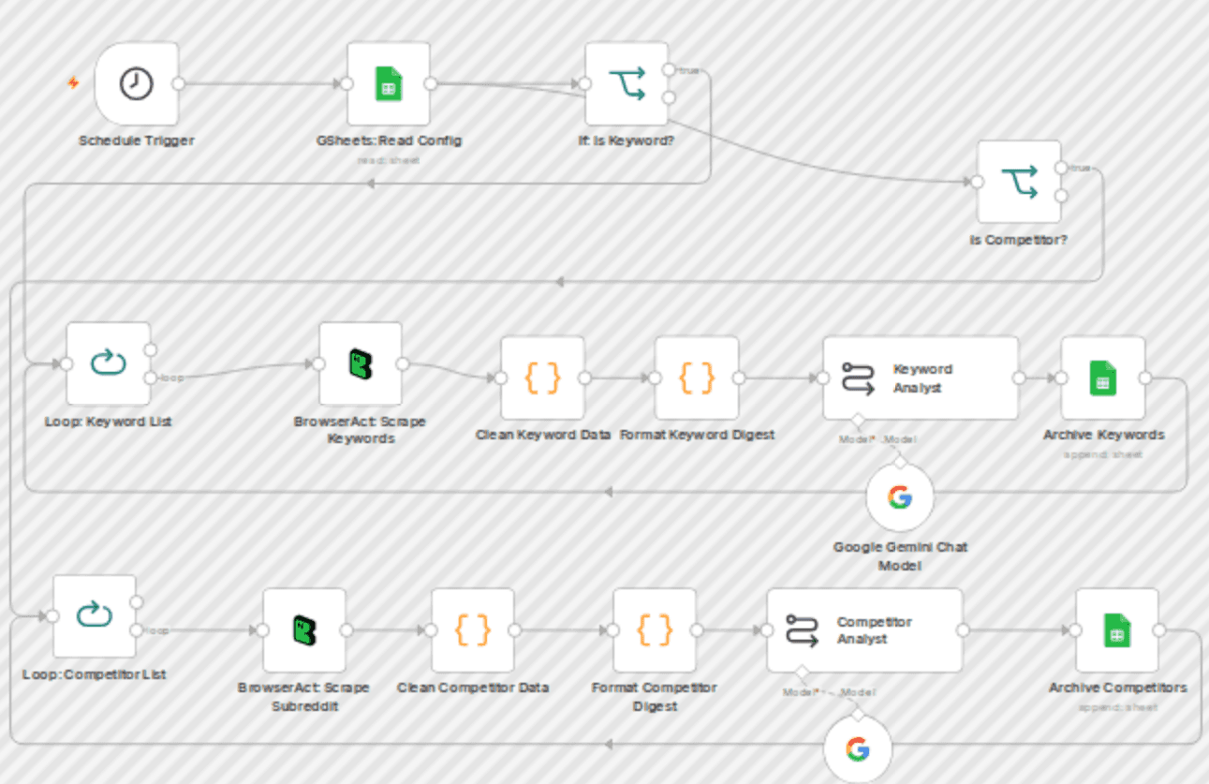Open the Format Competitor Digest code node icon

coord(655,629)
